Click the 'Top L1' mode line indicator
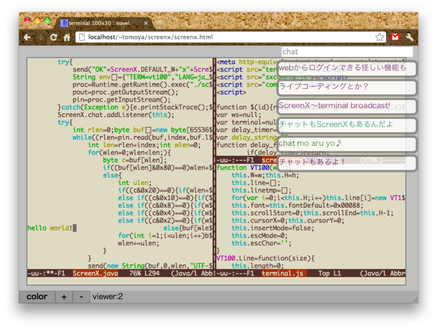The width and height of the screenshot is (437, 329). coord(329,273)
